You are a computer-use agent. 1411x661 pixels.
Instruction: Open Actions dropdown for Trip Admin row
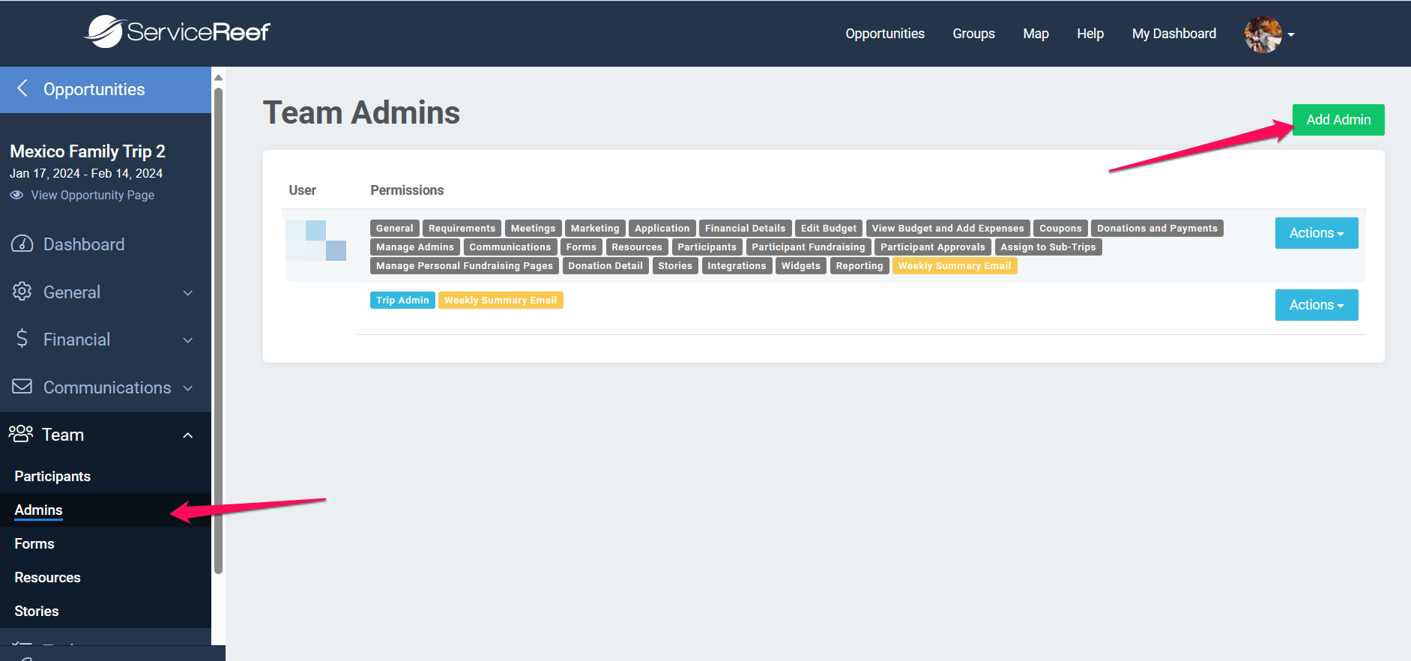click(x=1317, y=305)
